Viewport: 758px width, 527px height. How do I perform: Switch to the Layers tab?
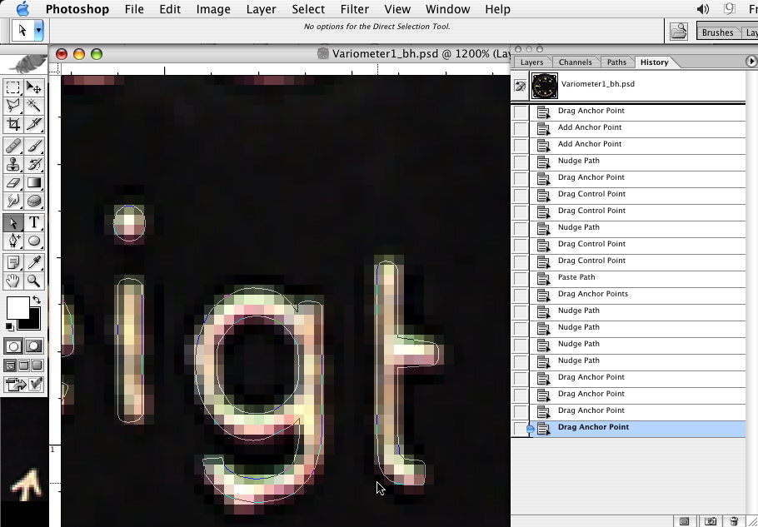(531, 62)
